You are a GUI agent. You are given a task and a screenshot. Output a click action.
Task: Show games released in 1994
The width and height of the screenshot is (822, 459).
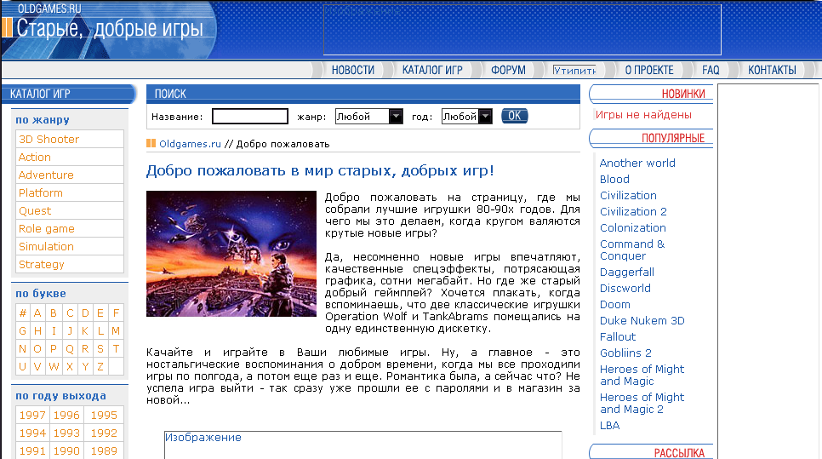[x=32, y=433]
